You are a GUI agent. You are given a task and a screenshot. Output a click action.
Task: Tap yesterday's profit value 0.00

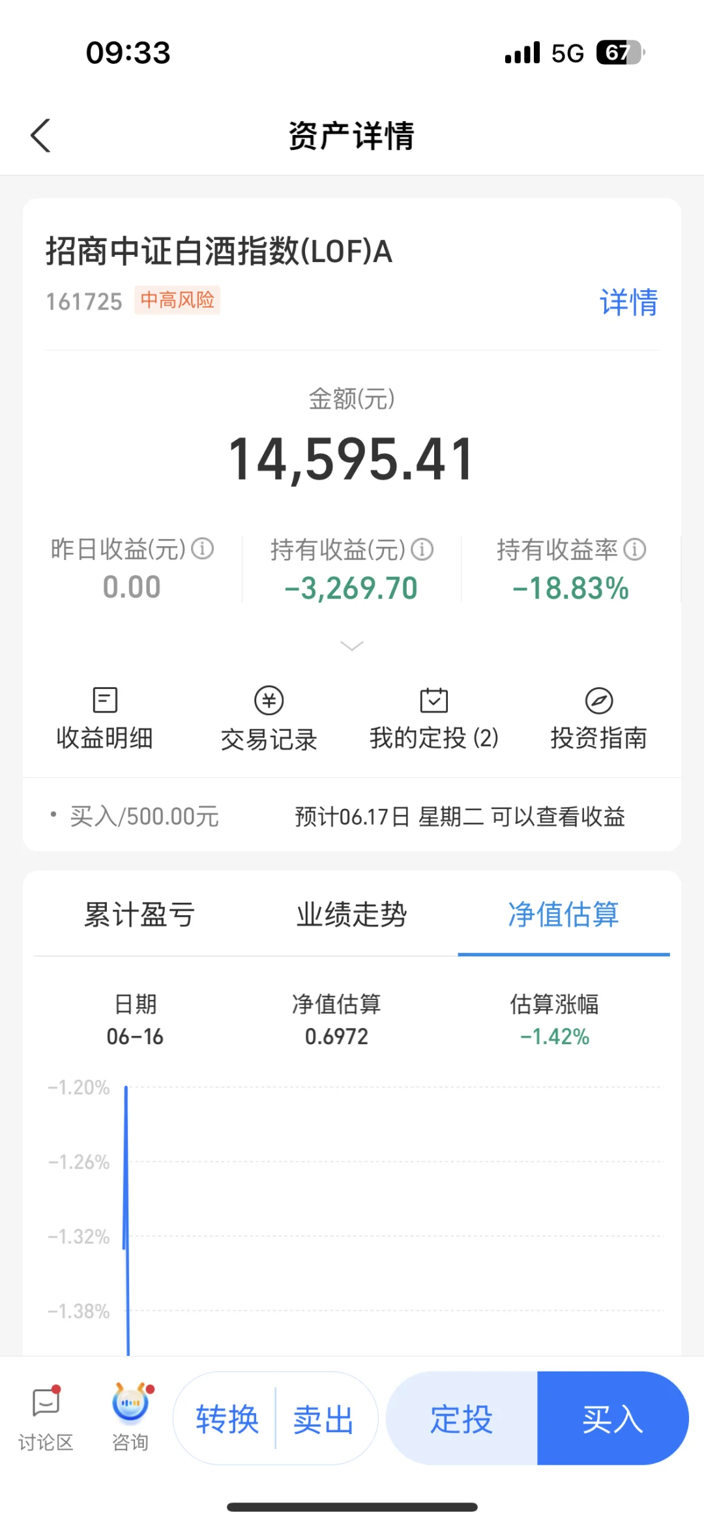pos(132,587)
